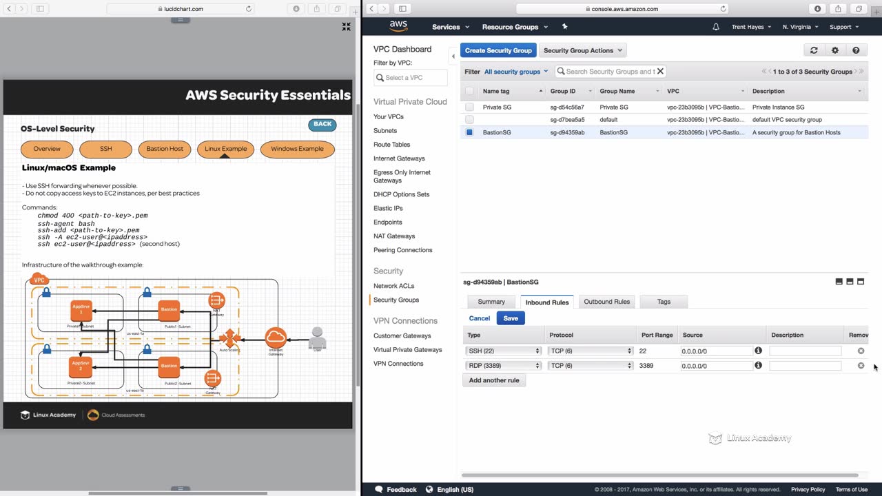The image size is (882, 496).
Task: Open NAT Gateways in the VPC sidebar
Action: [x=394, y=236]
